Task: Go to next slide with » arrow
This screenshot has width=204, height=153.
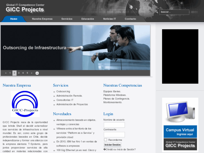Action: (32, 73)
